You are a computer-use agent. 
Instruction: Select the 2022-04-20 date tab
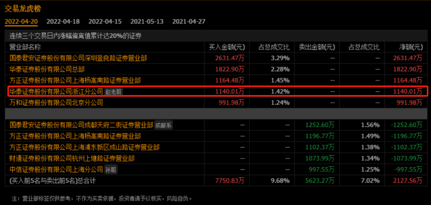pyautogui.click(x=21, y=22)
